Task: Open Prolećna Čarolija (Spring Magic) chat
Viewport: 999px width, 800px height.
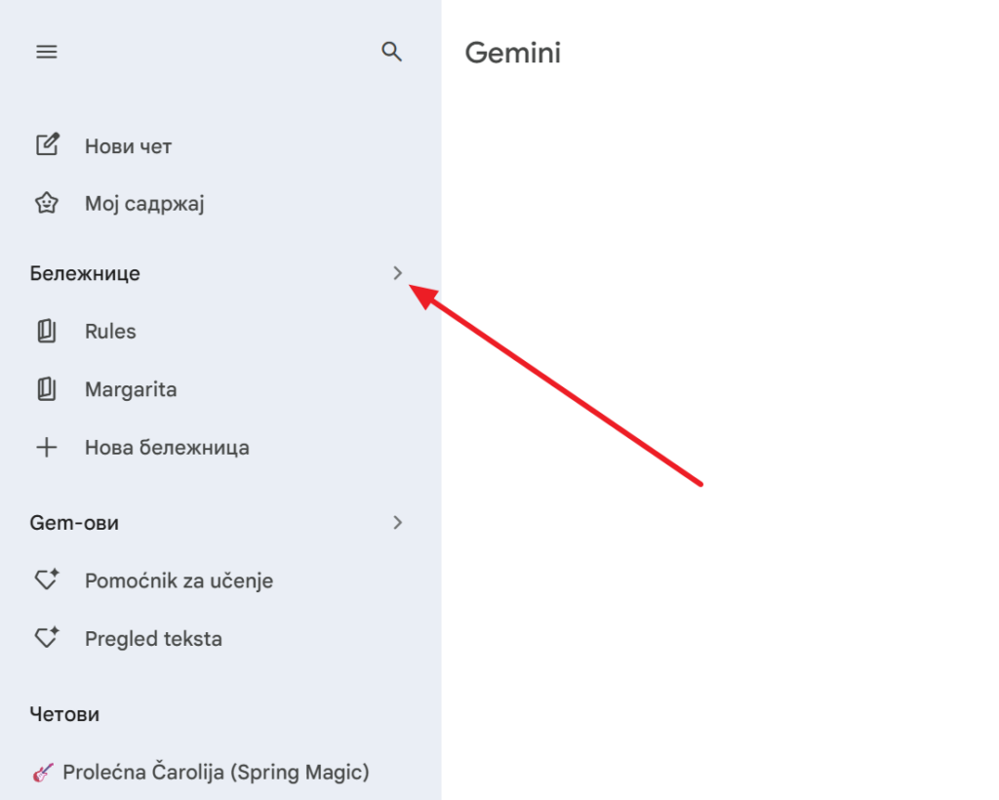Action: pyautogui.click(x=216, y=773)
